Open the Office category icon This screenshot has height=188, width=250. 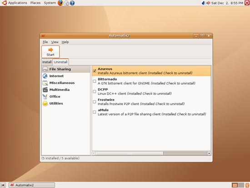tap(45, 97)
